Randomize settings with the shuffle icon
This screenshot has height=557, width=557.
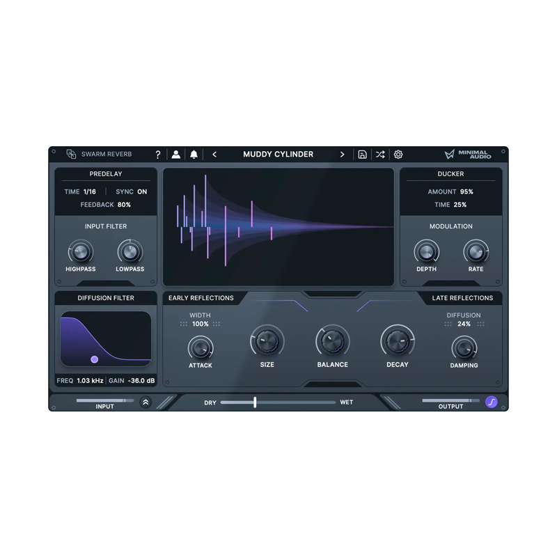pos(380,154)
